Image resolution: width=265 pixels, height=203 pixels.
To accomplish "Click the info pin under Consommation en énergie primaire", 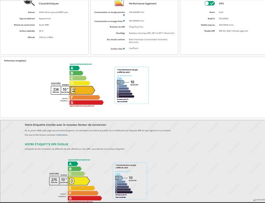I will (x=124, y=15).
